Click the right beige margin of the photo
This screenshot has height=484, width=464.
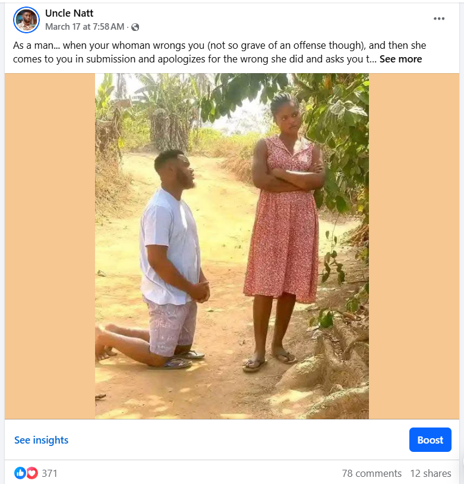414,246
